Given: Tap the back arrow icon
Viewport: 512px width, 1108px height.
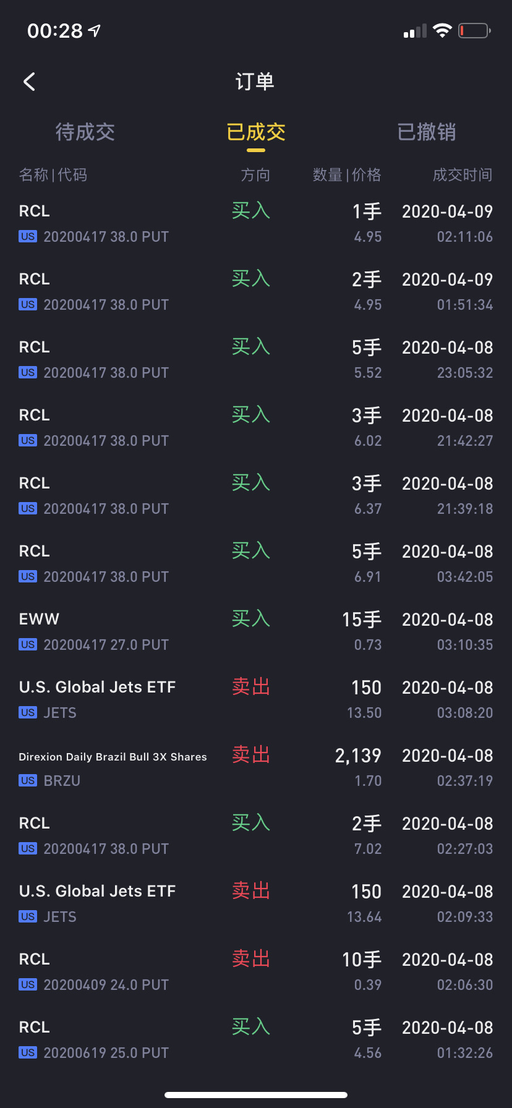Looking at the screenshot, I should (x=29, y=82).
